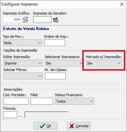
Task: Click the small Fórmula code field
Action: pos(10,115)
